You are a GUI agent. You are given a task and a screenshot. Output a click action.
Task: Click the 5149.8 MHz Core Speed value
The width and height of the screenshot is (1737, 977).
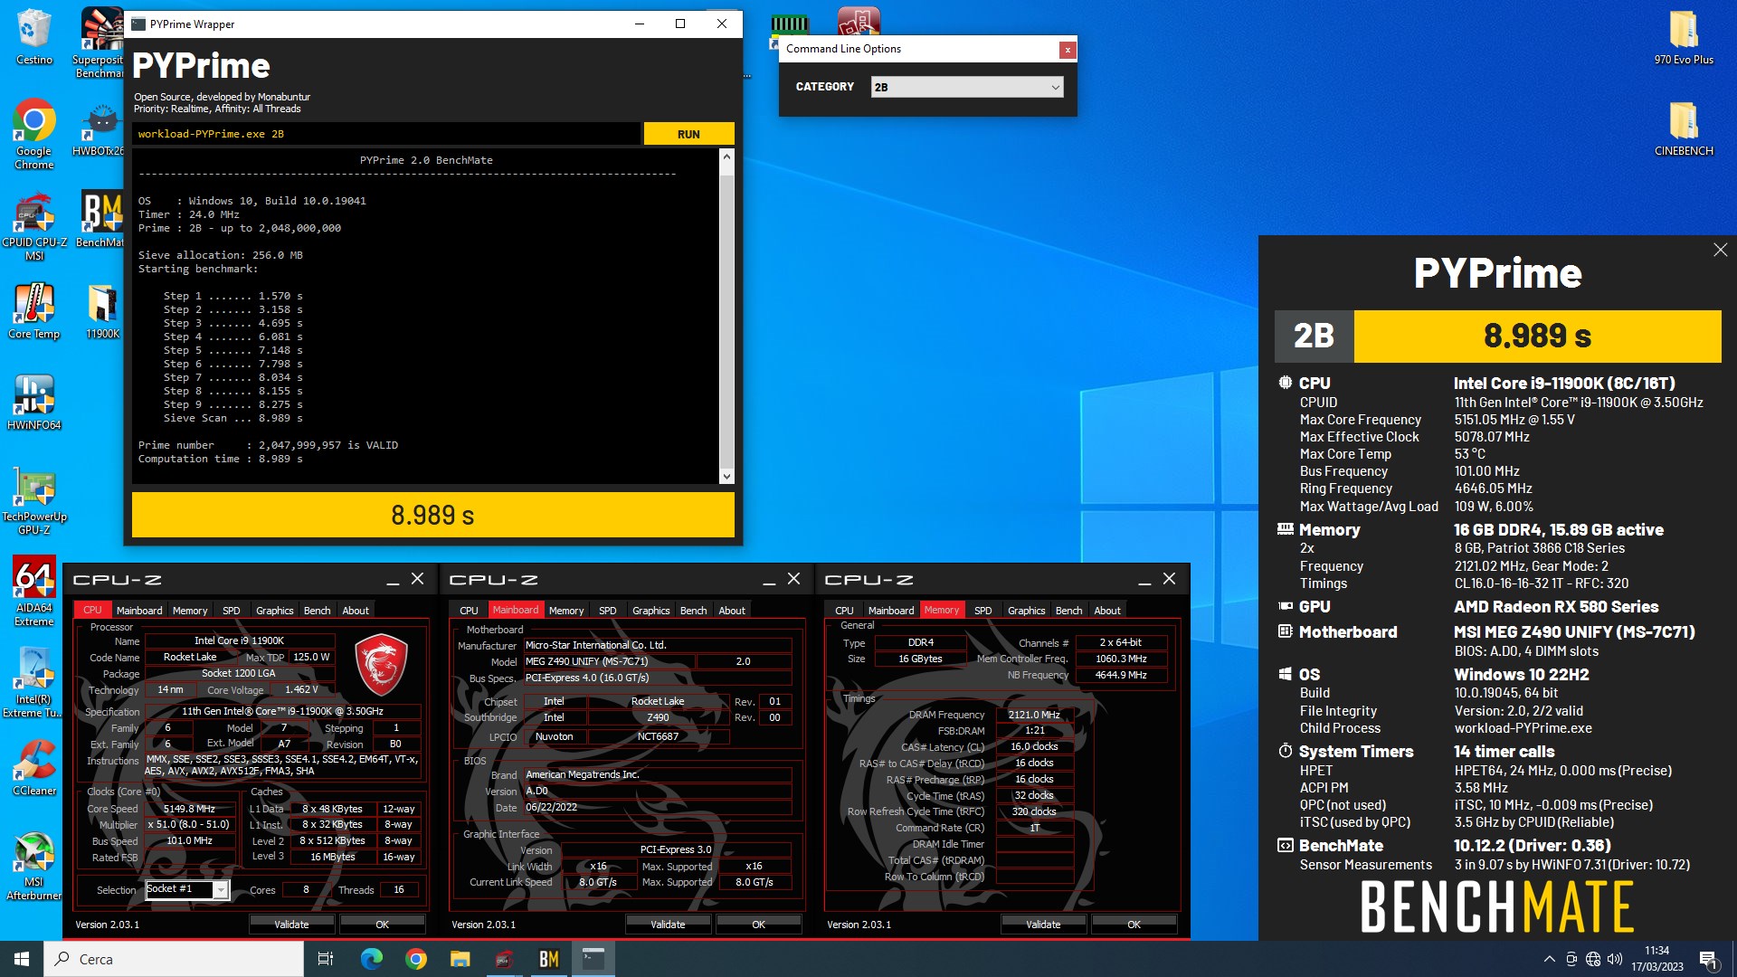[189, 809]
